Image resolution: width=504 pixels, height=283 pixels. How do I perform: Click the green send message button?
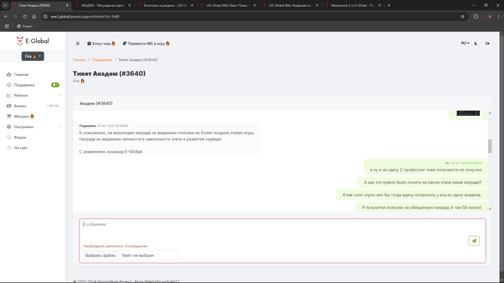(x=474, y=241)
